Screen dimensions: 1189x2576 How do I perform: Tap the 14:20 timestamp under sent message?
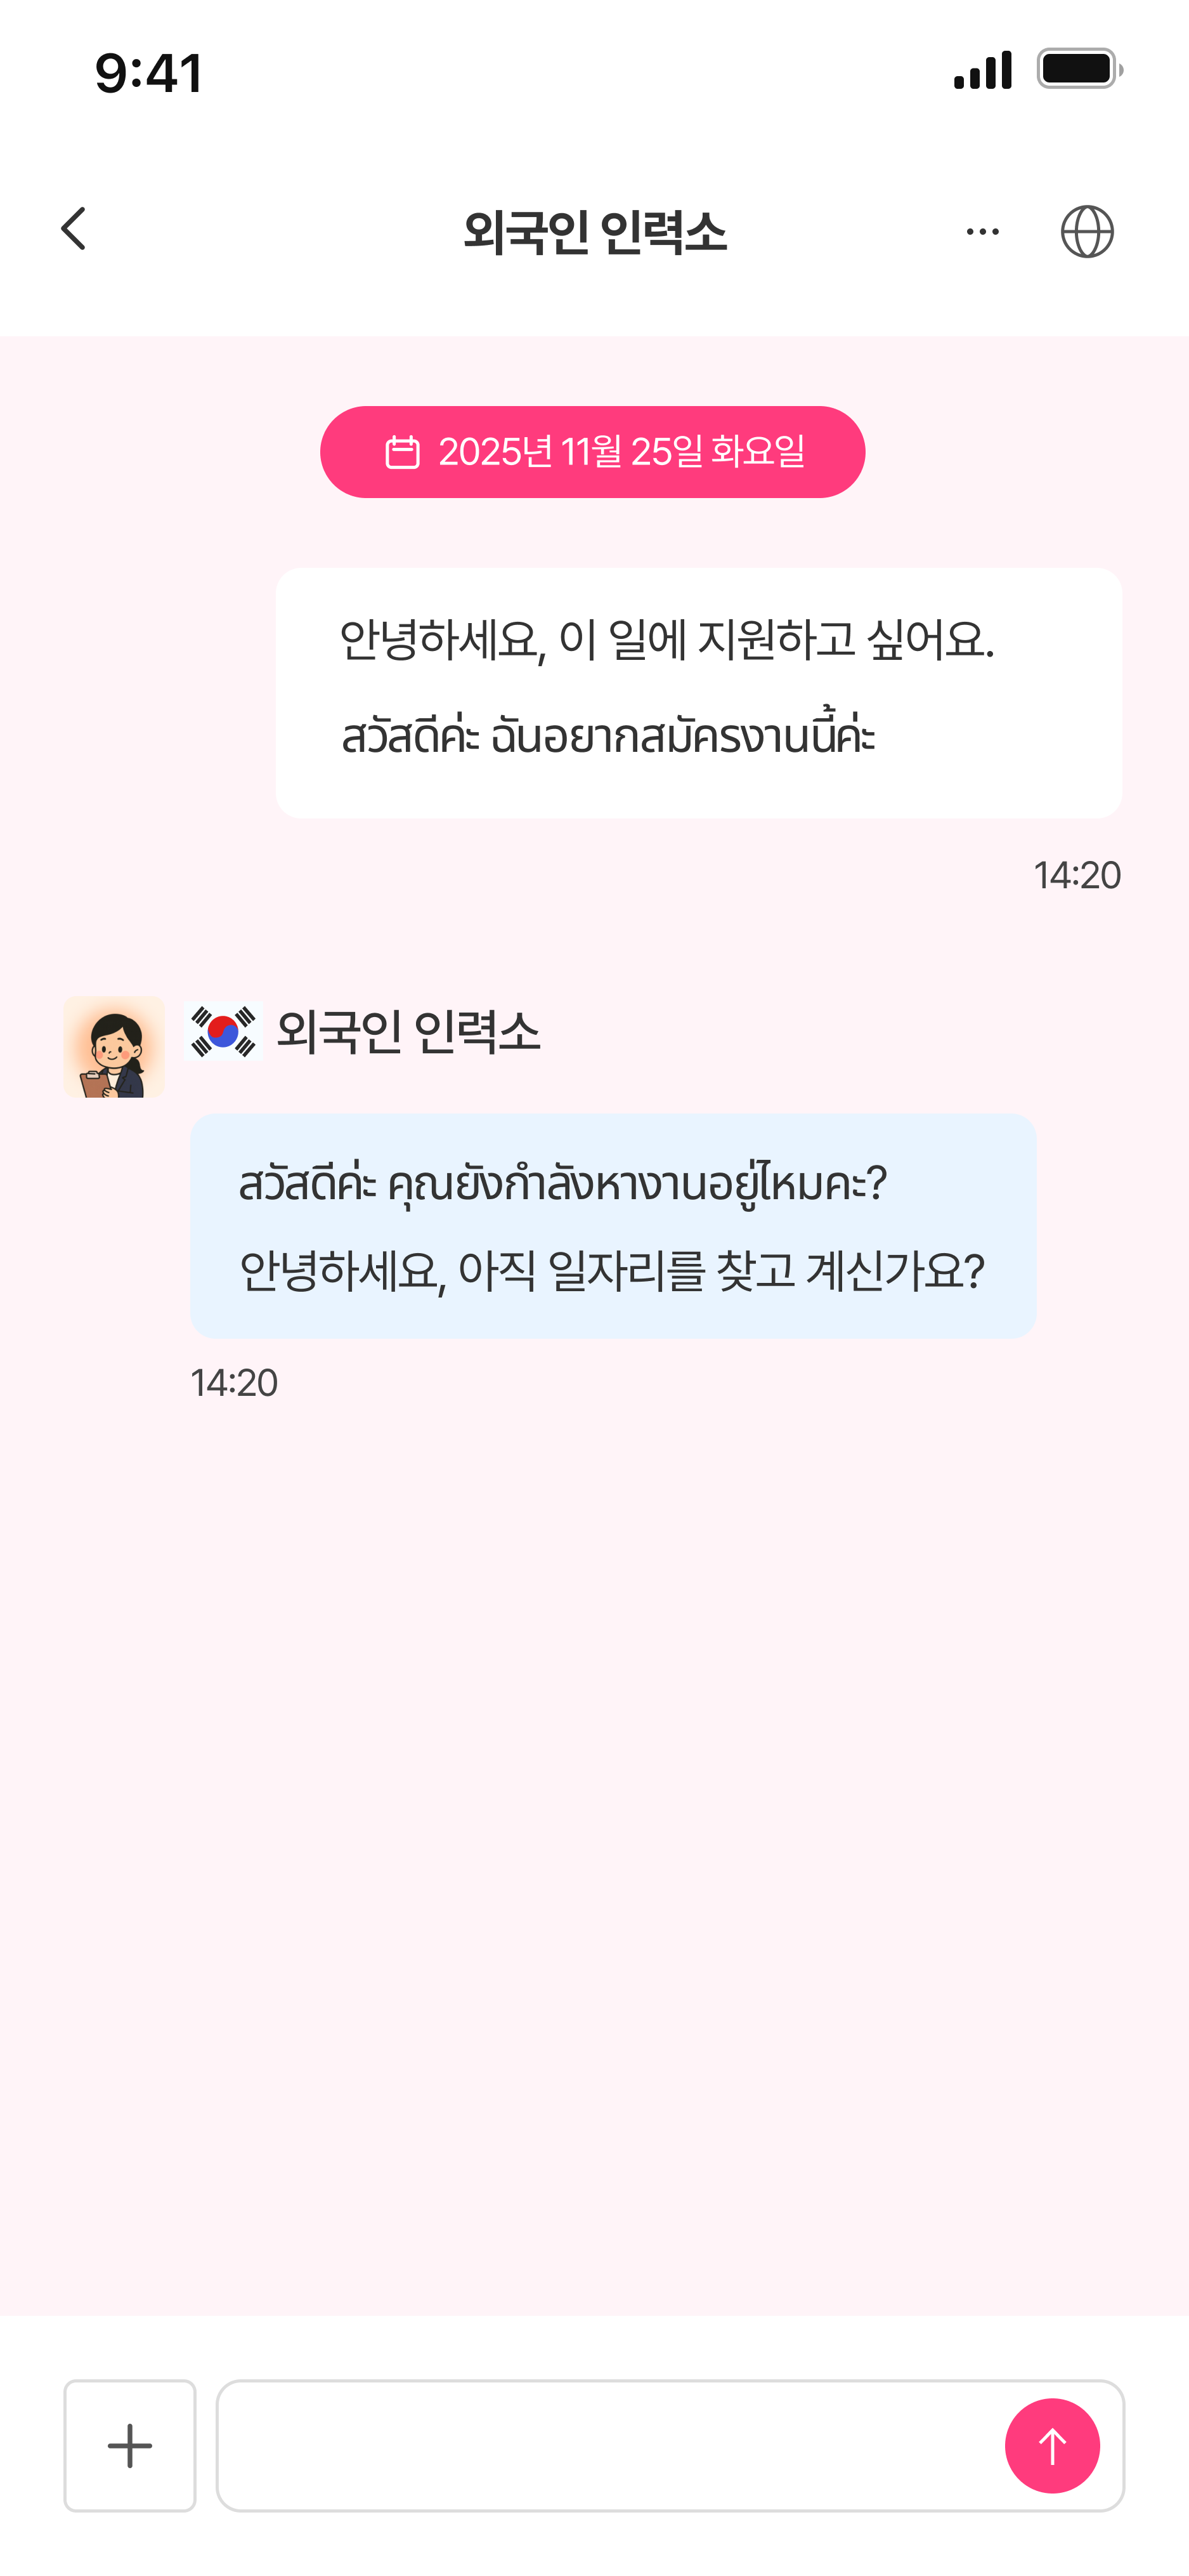tap(1076, 875)
